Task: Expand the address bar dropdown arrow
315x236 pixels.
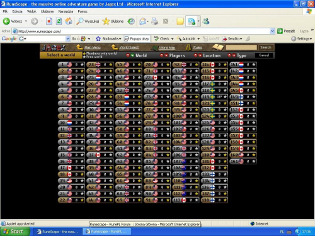Action: 272,31
